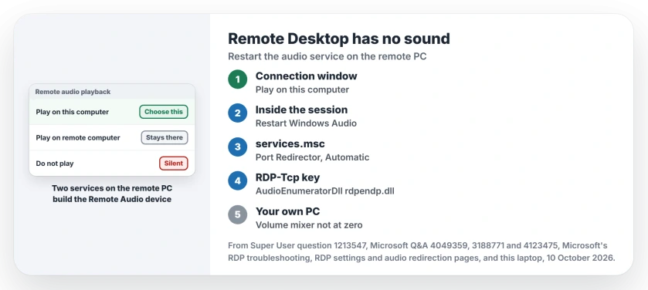Click the "Stays there" badge
Viewport: 648px width, 290px height.
click(165, 137)
